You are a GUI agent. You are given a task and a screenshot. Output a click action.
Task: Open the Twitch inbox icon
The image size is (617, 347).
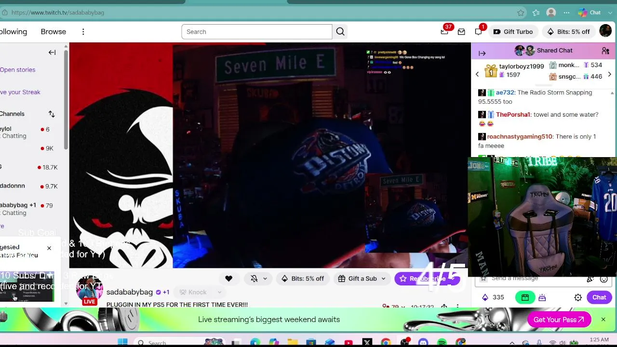coord(461,32)
